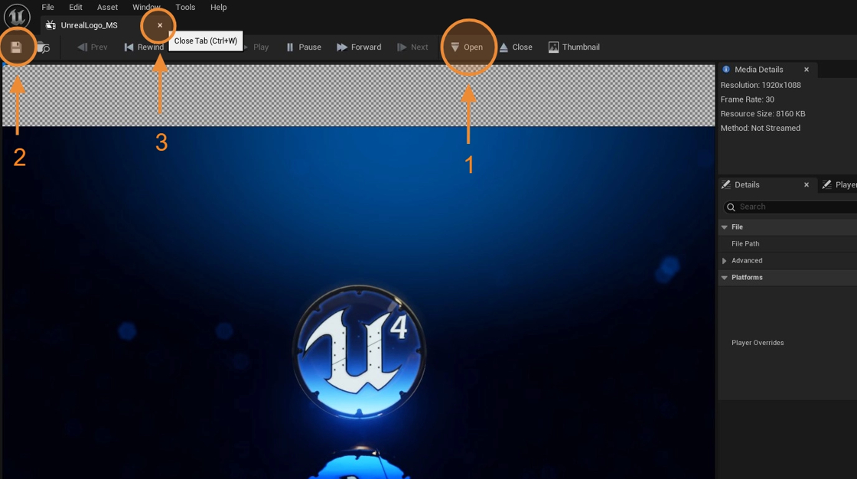Select the Details tab
857x479 pixels.
747,185
